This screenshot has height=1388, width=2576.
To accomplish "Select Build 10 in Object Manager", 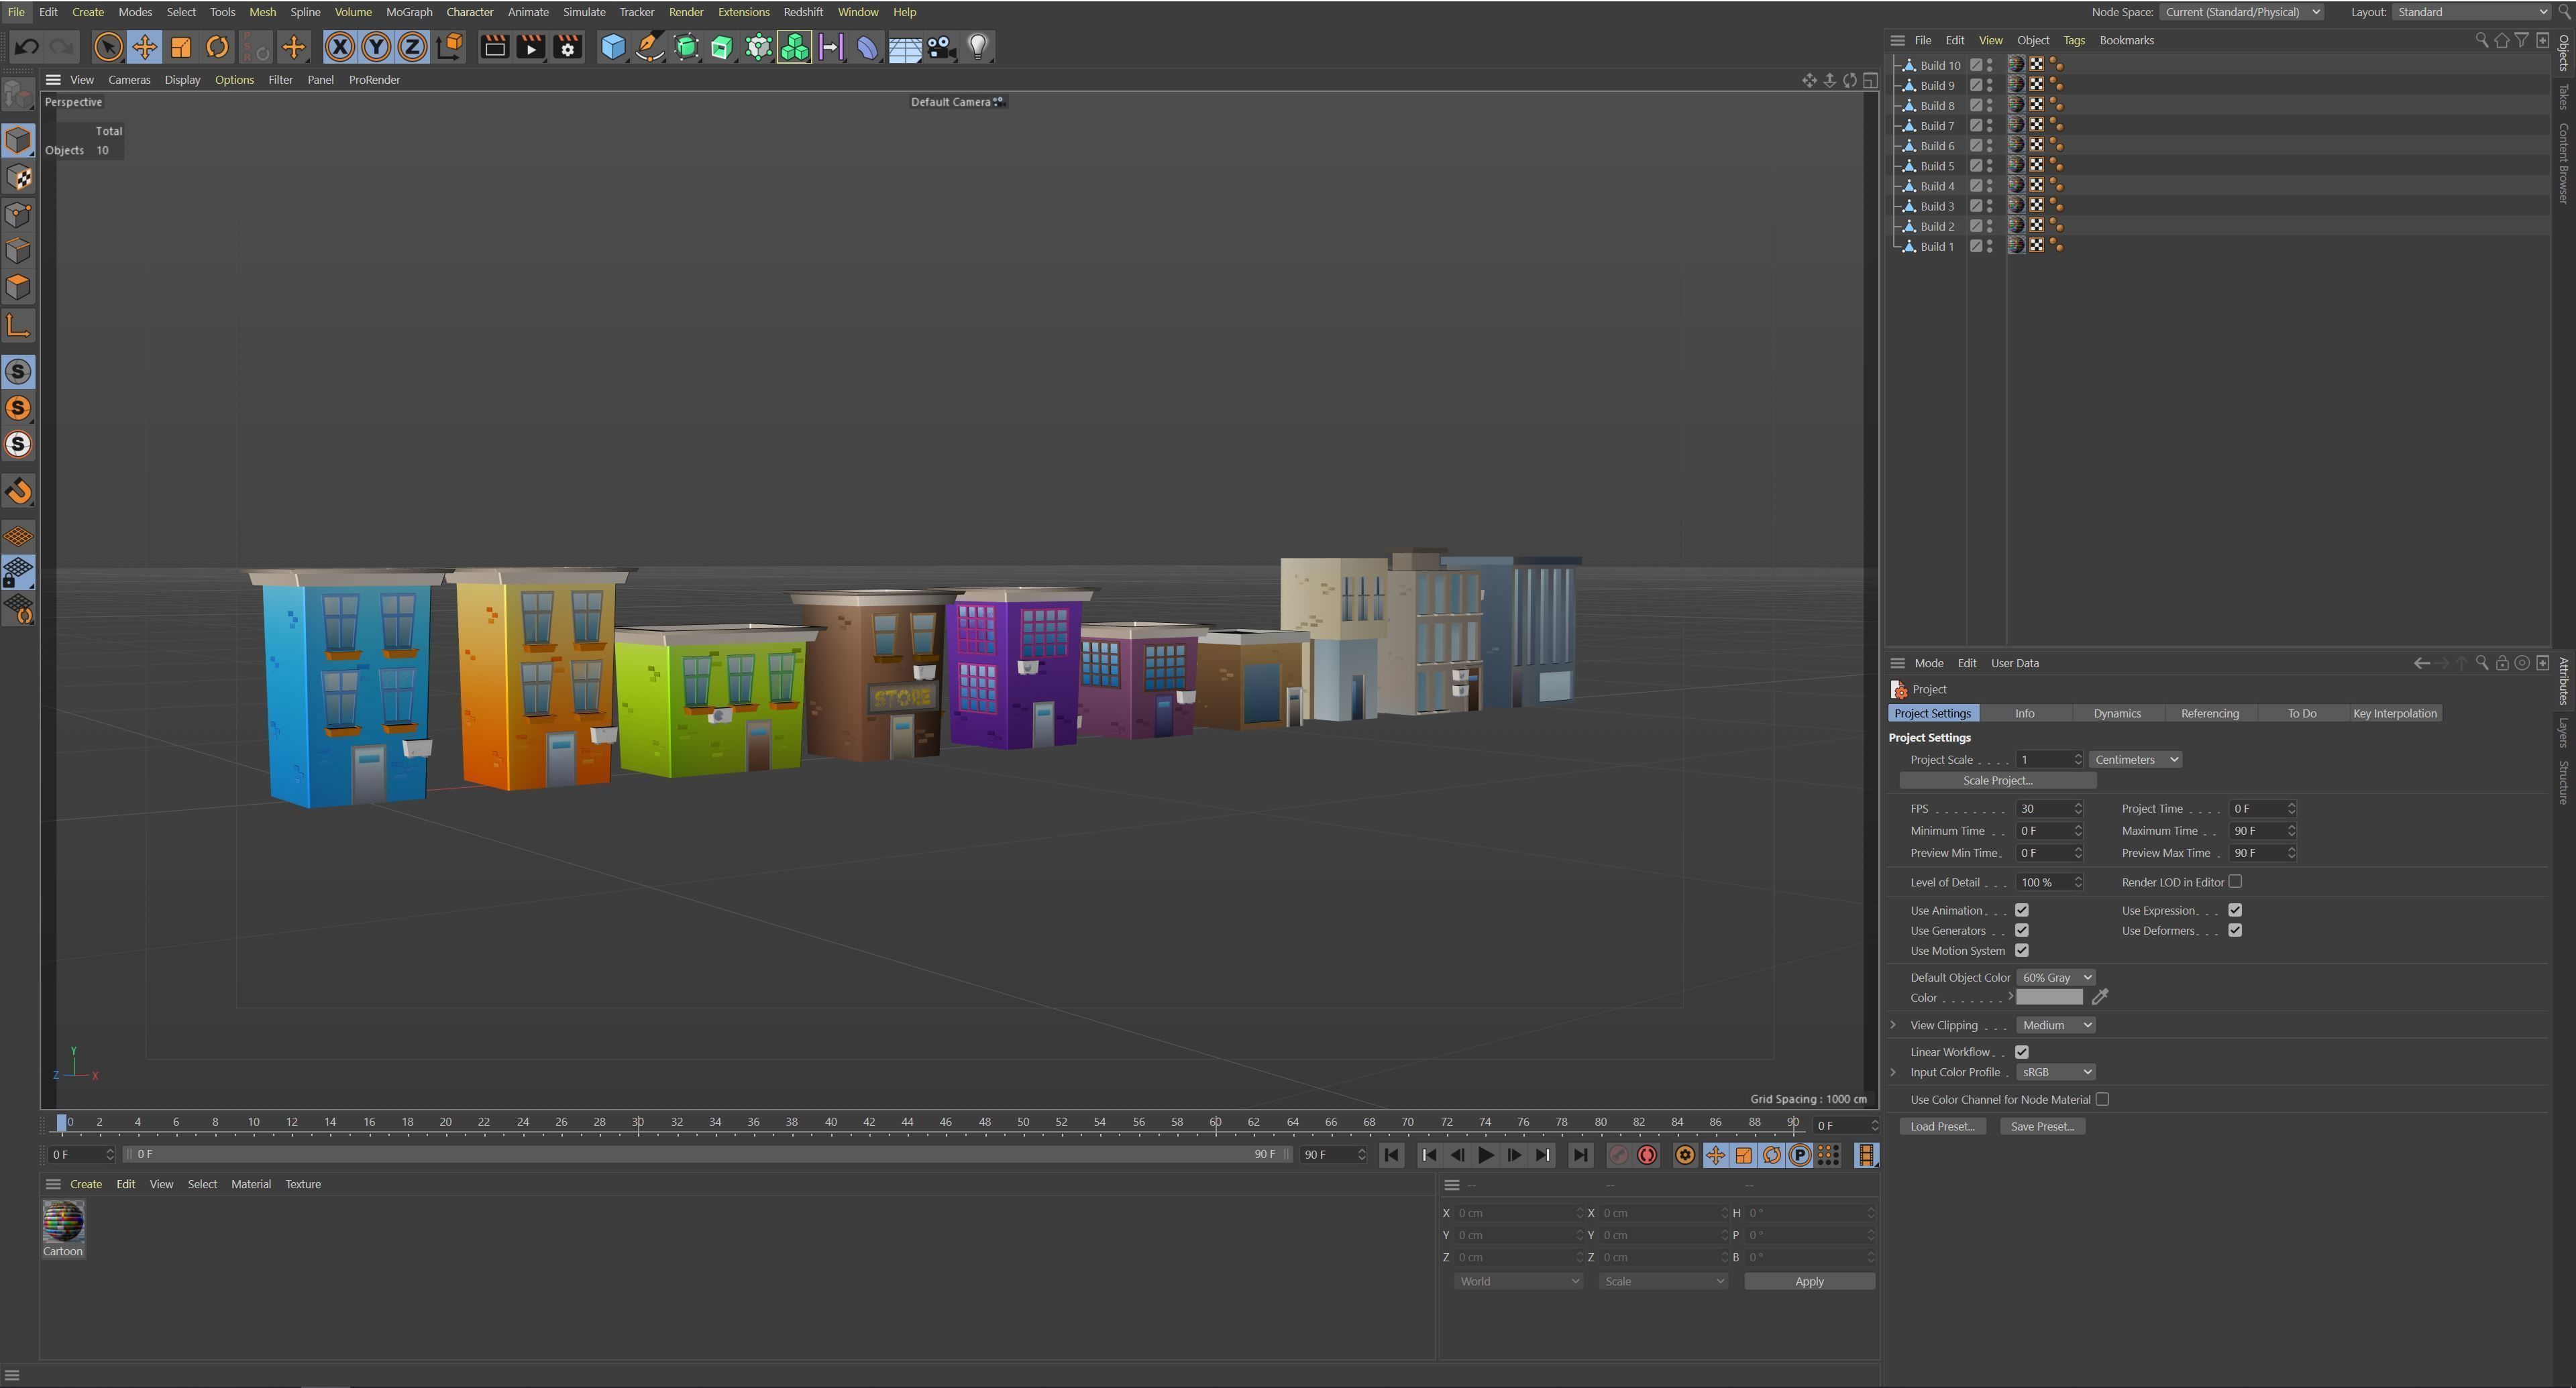I will click(x=1940, y=65).
